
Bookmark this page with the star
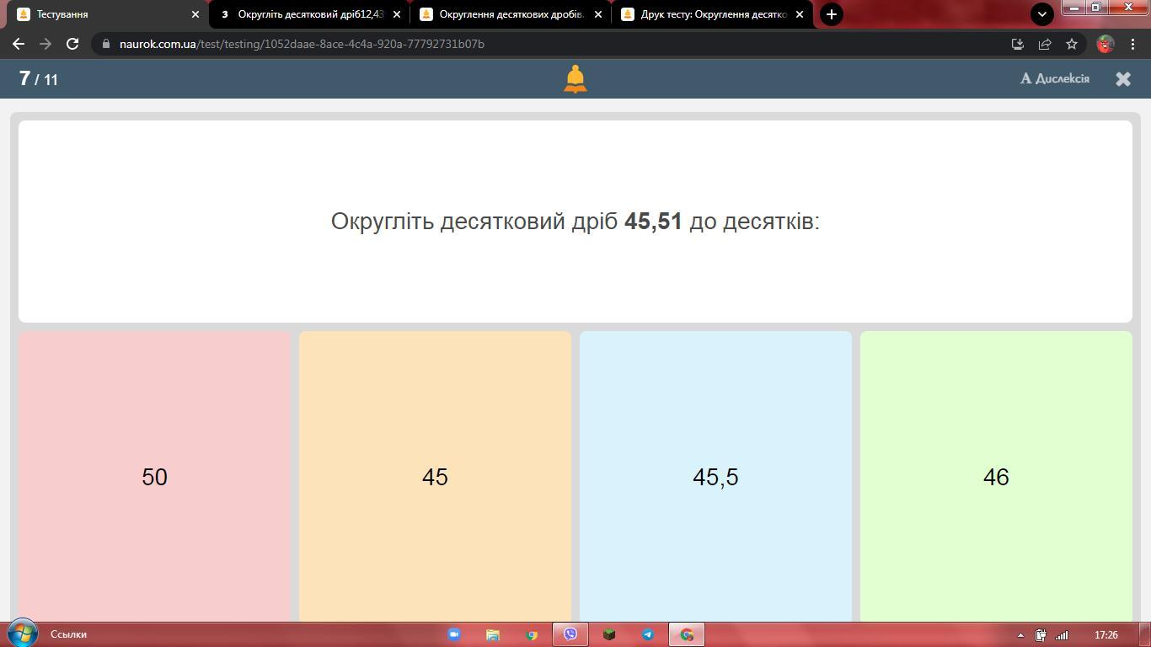click(x=1072, y=44)
